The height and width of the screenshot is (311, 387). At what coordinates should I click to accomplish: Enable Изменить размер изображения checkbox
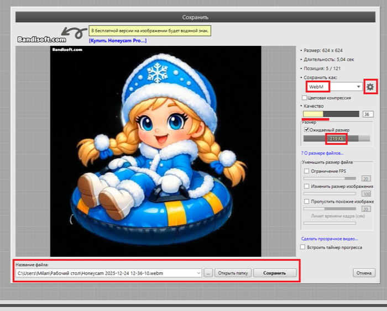point(307,187)
